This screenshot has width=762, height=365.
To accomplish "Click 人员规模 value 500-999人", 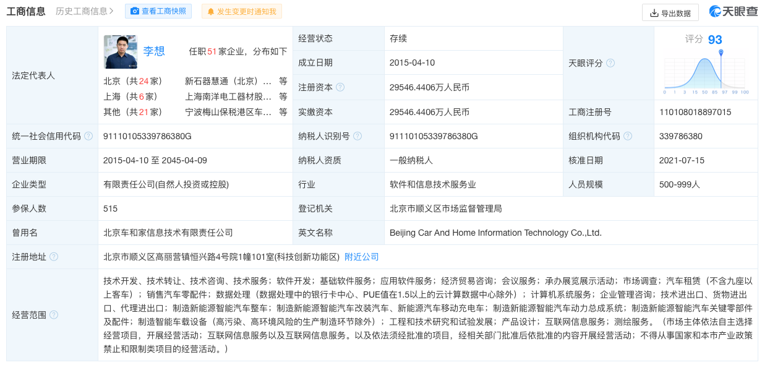I will 680,184.
